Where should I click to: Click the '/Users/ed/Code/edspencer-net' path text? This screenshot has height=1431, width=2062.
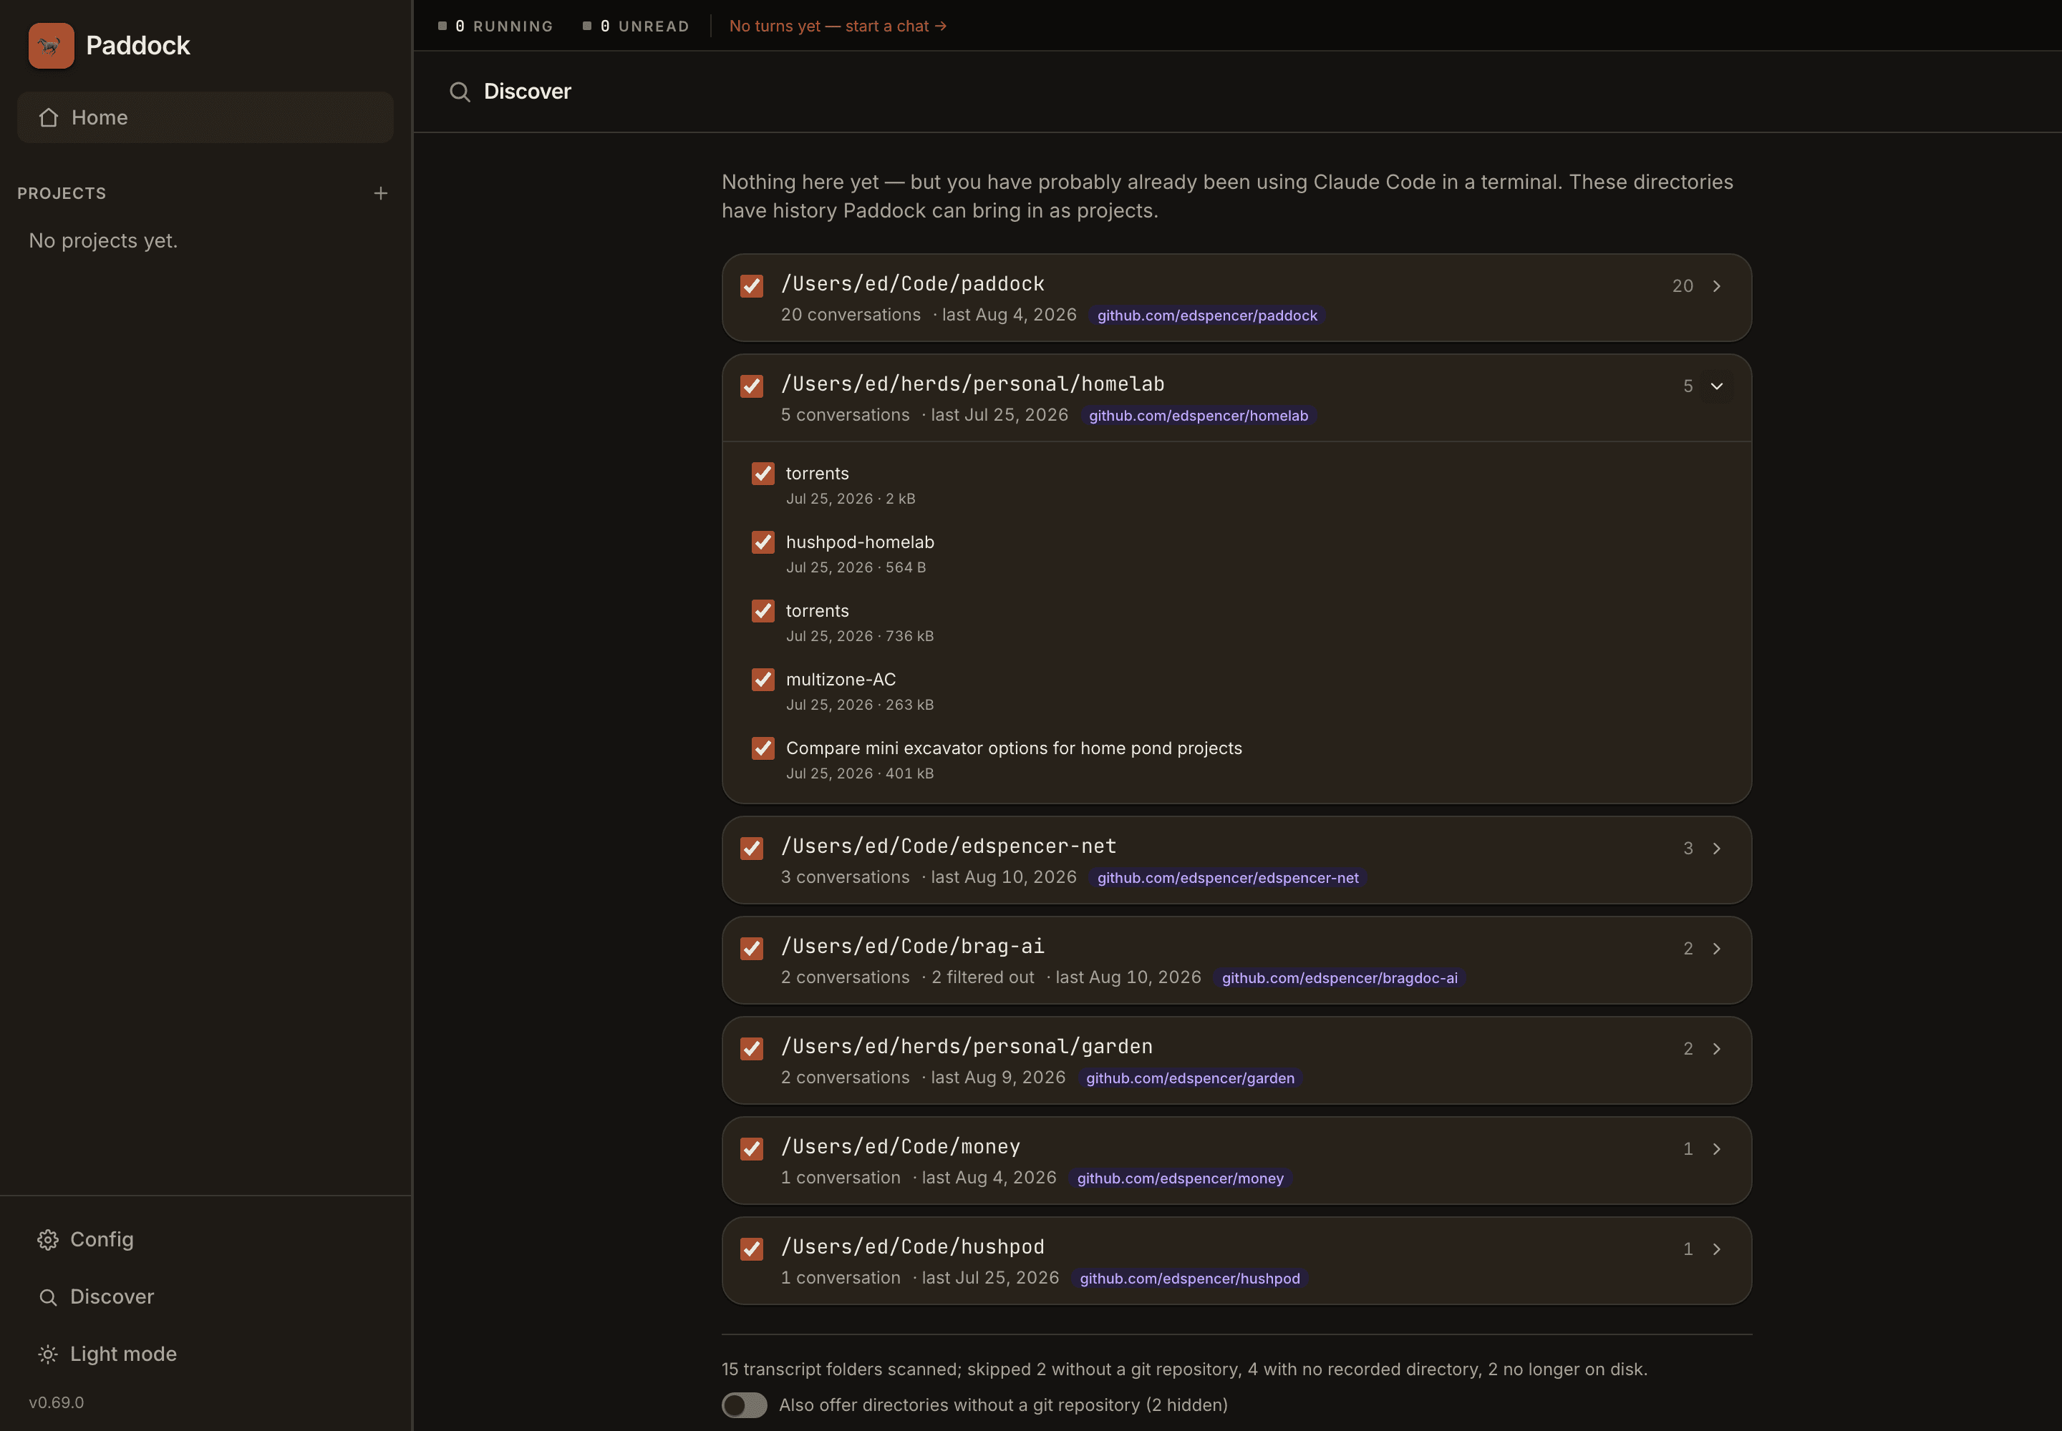pos(949,846)
